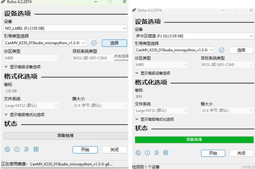Click volume label field showing 128 GB
The image size is (255, 169).
click(x=65, y=91)
